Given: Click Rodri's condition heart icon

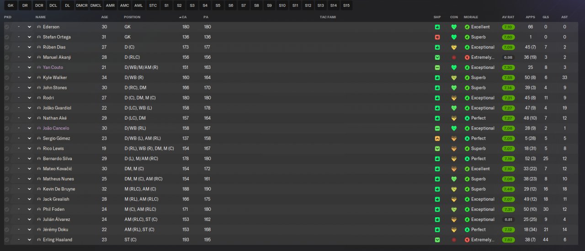Looking at the screenshot, I should 454,98.
